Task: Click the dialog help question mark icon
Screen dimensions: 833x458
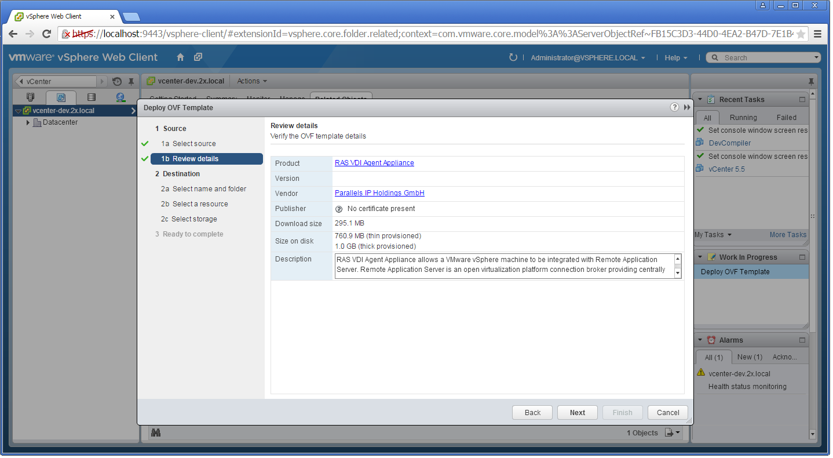Action: (x=674, y=107)
